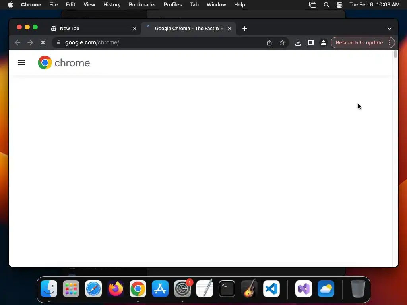Open the Window menu
This screenshot has height=305, width=407.
coord(216,4)
